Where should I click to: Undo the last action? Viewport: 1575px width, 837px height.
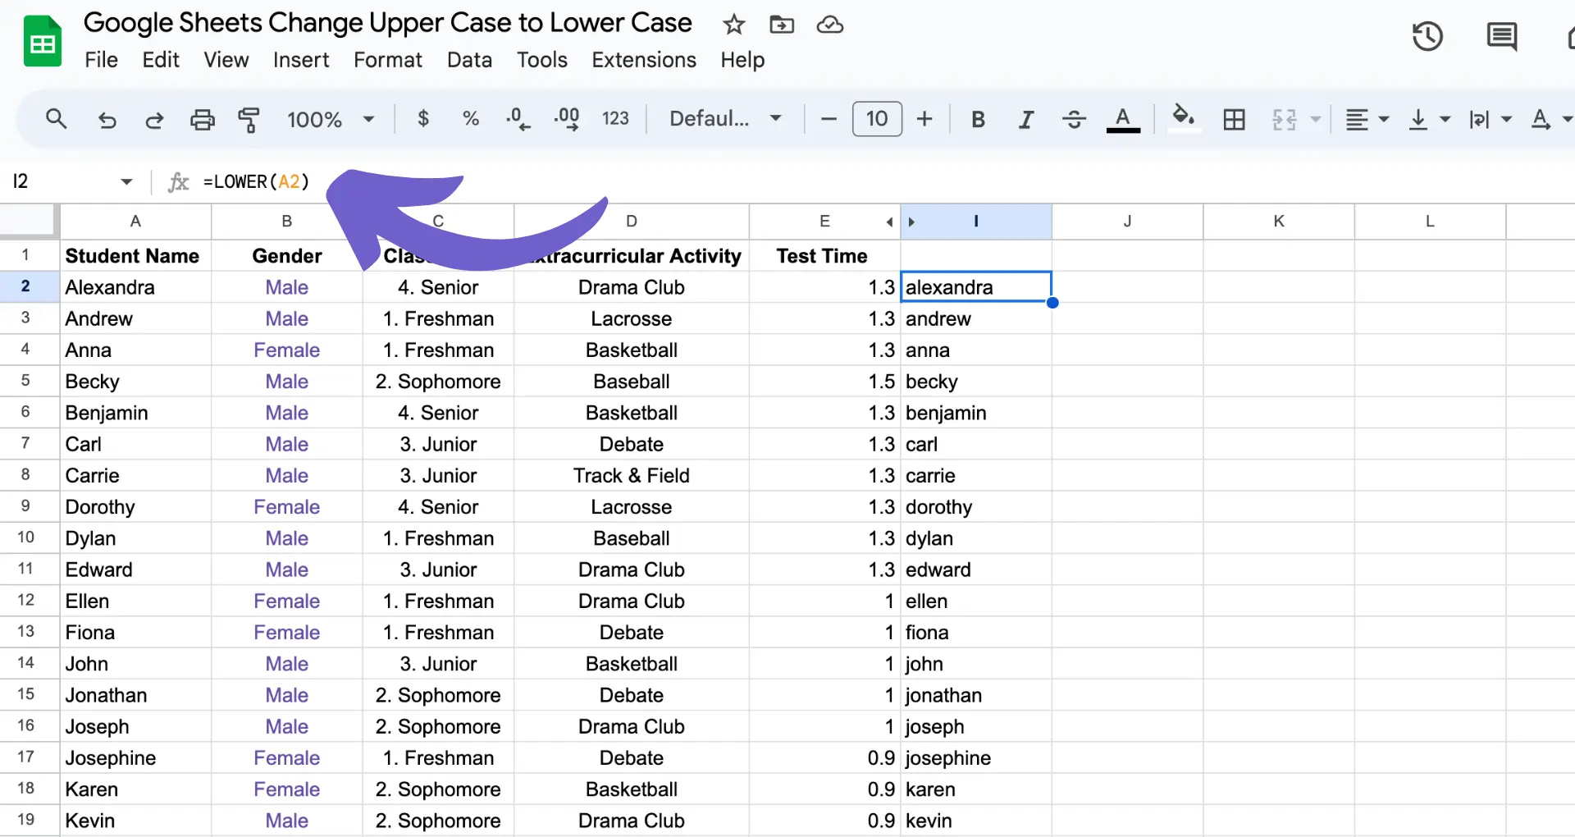(107, 120)
